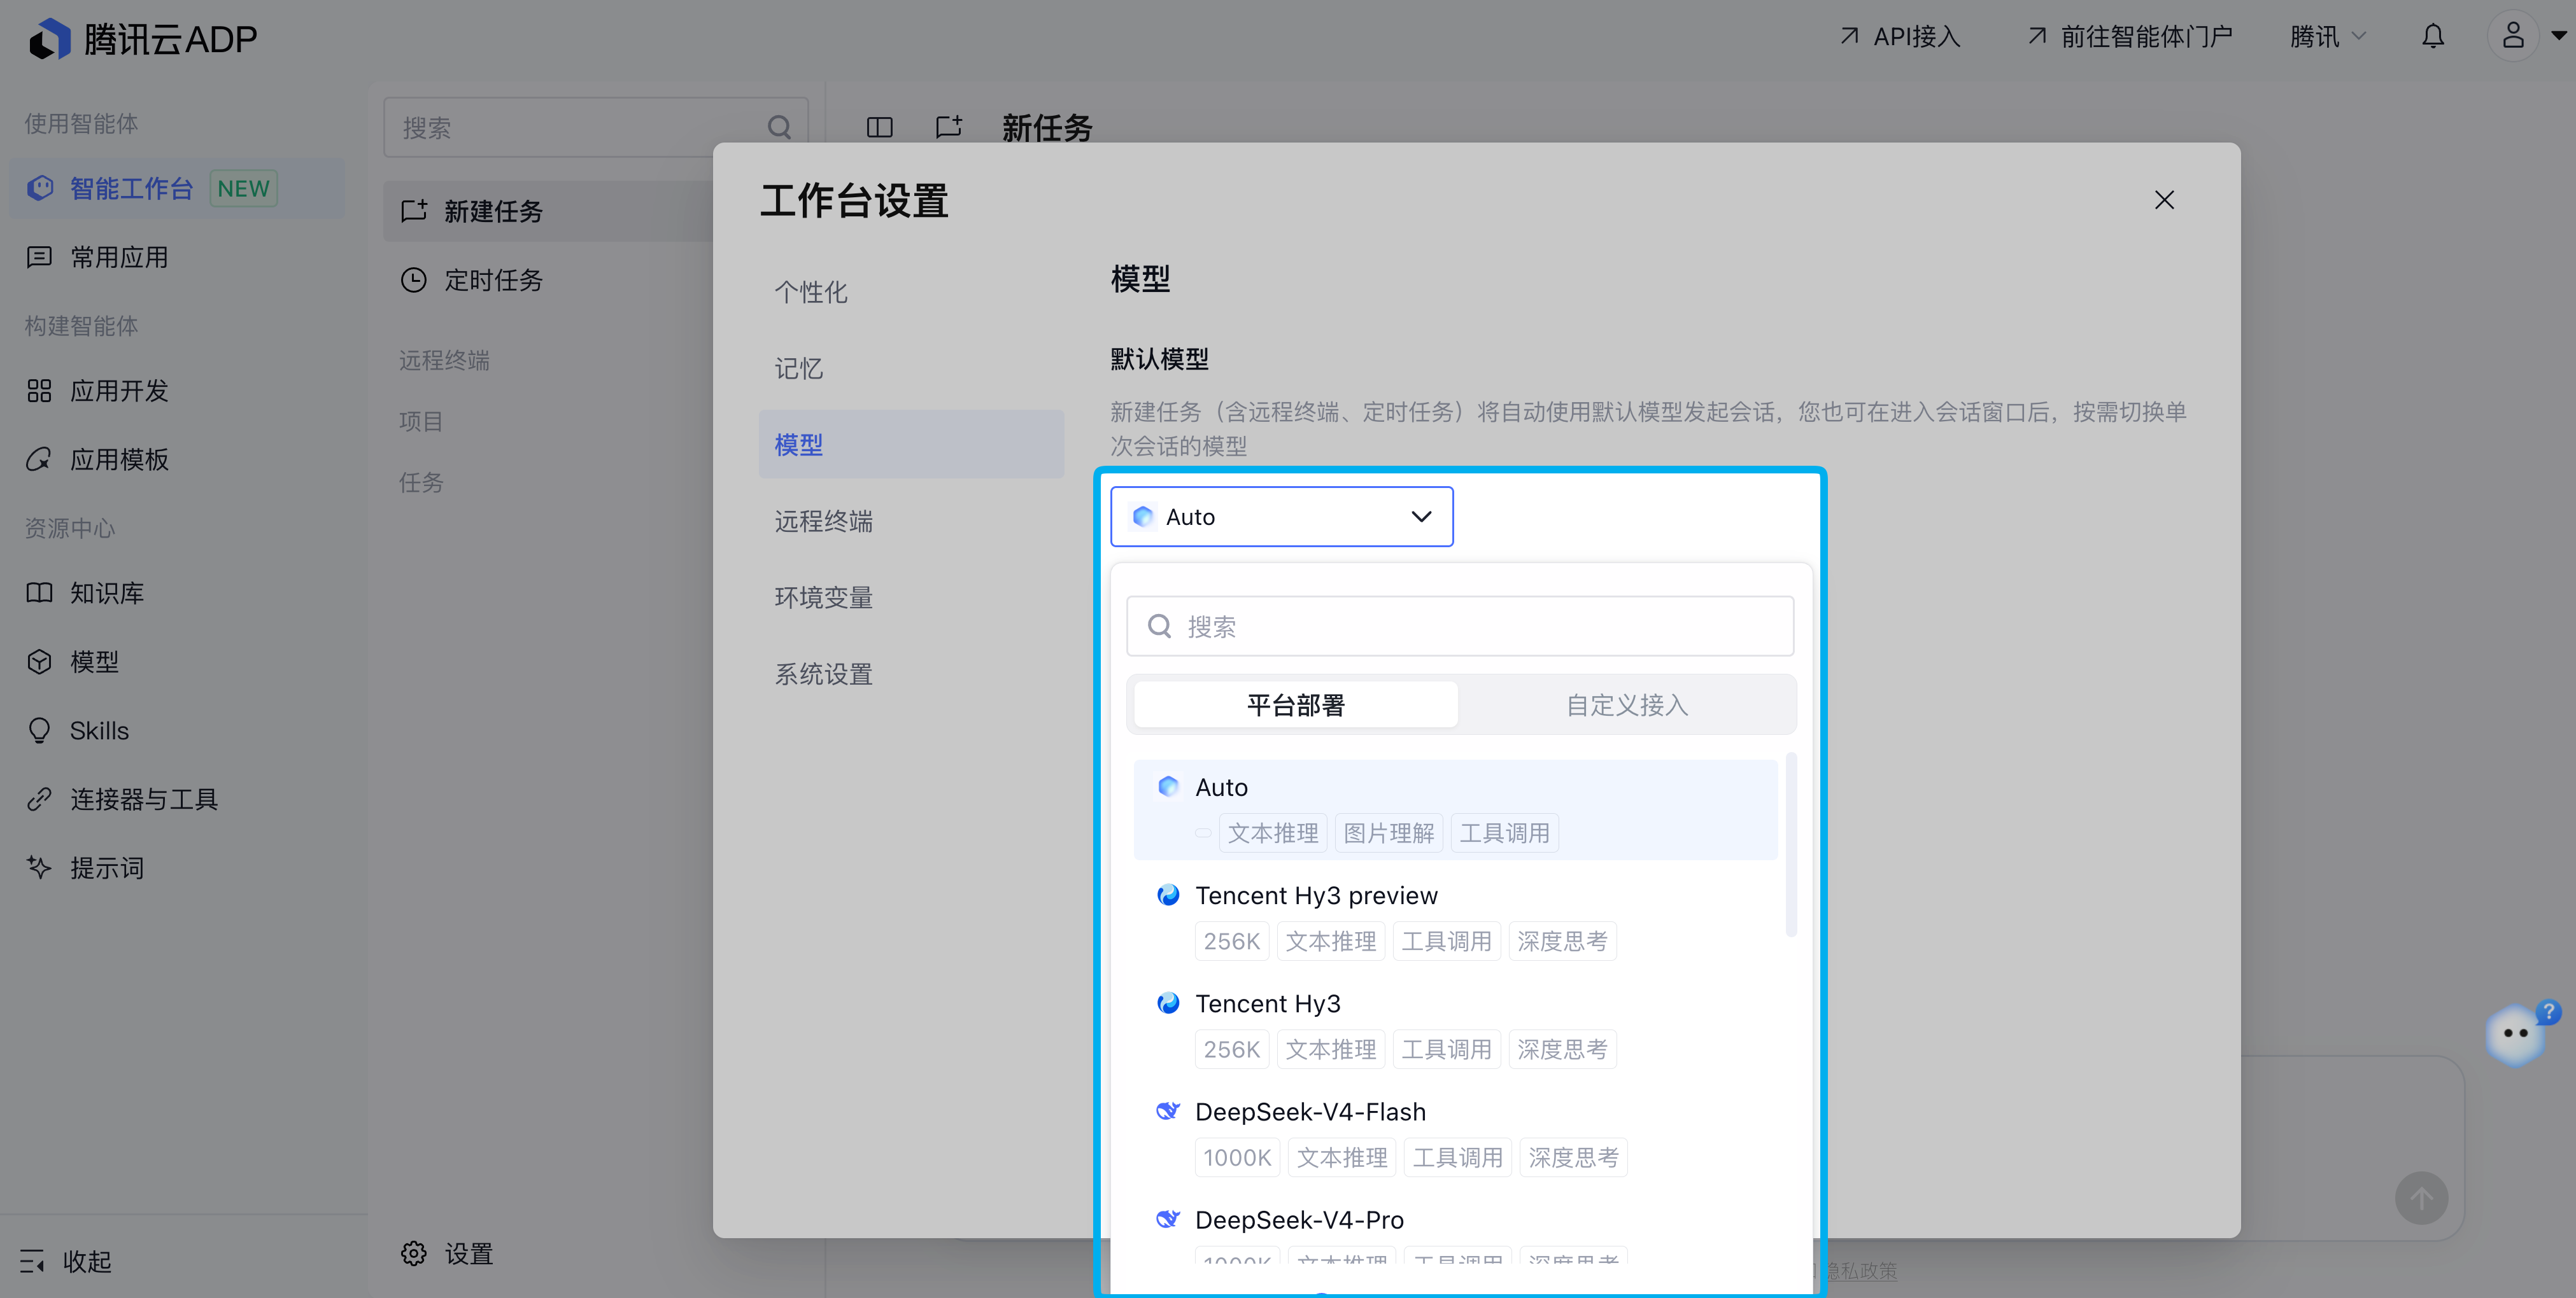Click the 应用开发 grid icon
The image size is (2576, 1298).
point(39,391)
